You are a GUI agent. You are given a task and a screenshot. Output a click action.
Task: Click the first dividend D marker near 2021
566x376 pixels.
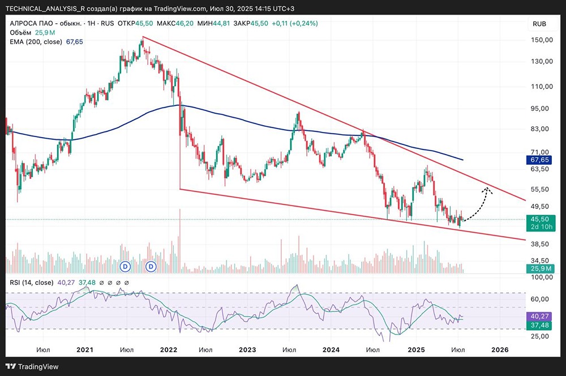[x=125, y=267]
